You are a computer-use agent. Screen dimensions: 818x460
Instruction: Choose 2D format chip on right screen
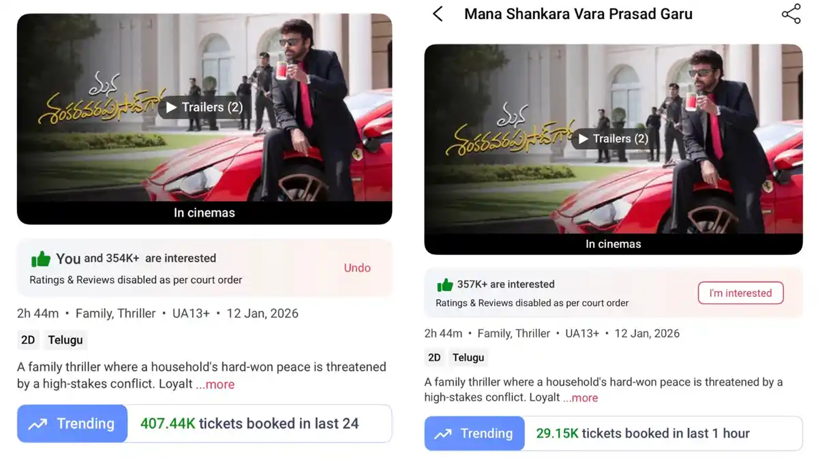pyautogui.click(x=434, y=357)
